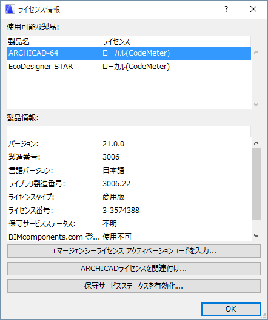The width and height of the screenshot is (268, 320).
Task: Click the 保守サービスステータス value 不明
Action: point(110,223)
